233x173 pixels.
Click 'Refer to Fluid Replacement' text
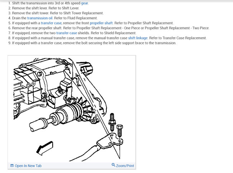(76, 18)
